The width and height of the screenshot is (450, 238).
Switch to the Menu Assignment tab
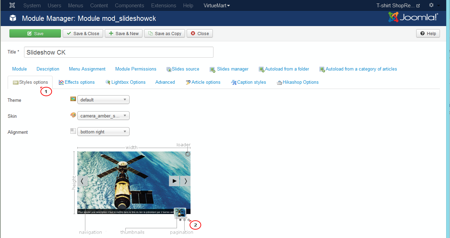[x=87, y=69]
